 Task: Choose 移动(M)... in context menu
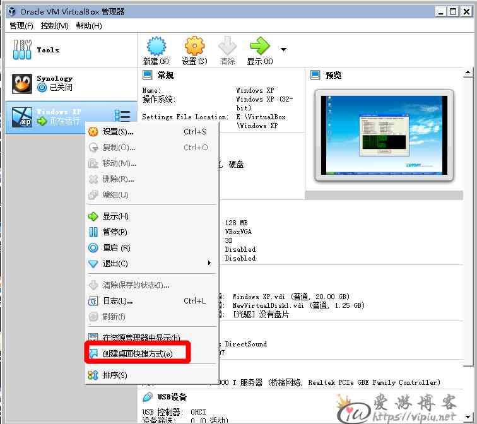(152, 163)
